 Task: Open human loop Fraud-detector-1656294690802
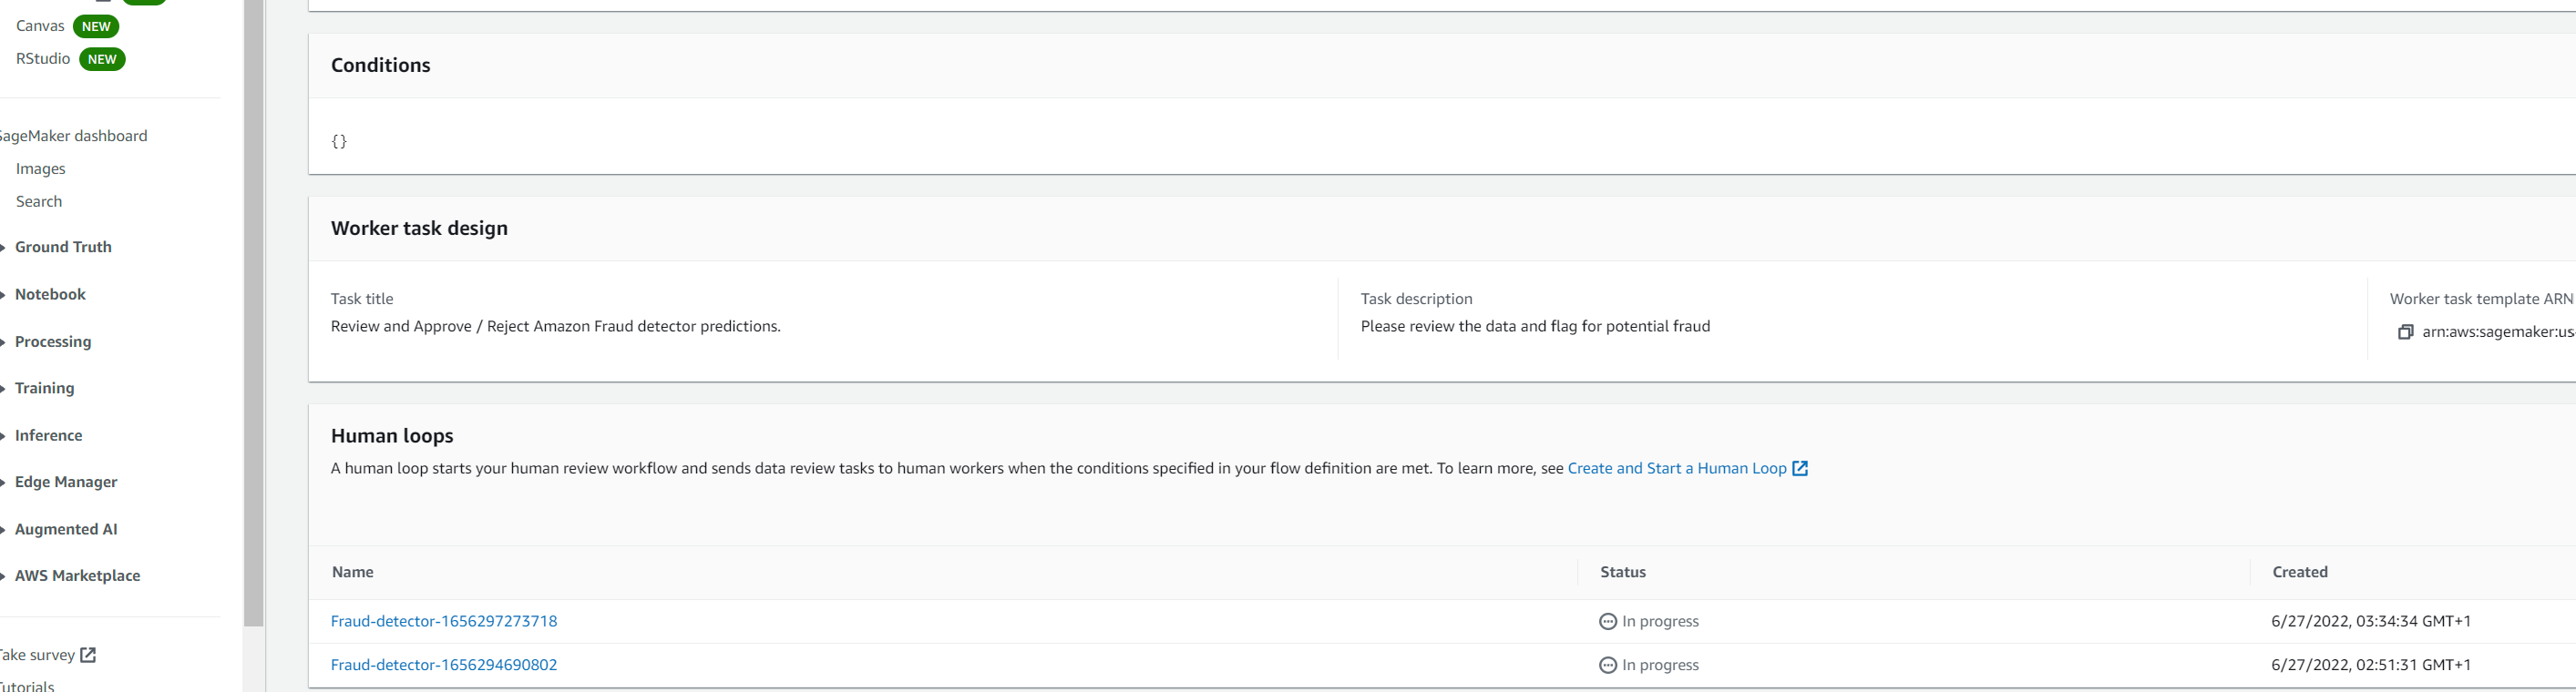point(443,665)
